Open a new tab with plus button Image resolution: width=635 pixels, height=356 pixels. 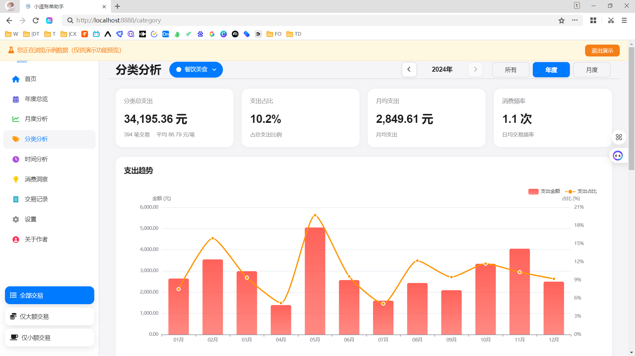click(117, 6)
